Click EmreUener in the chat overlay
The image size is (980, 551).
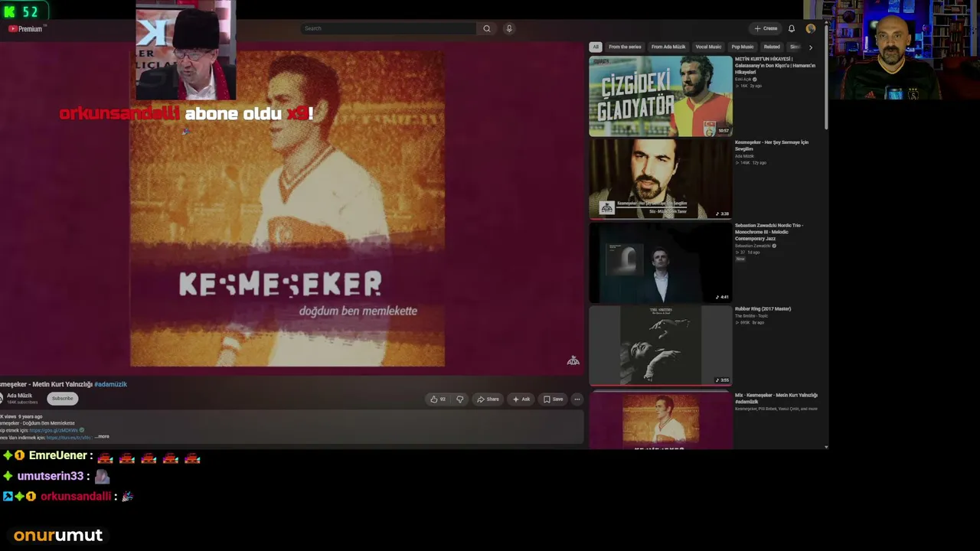pyautogui.click(x=57, y=455)
